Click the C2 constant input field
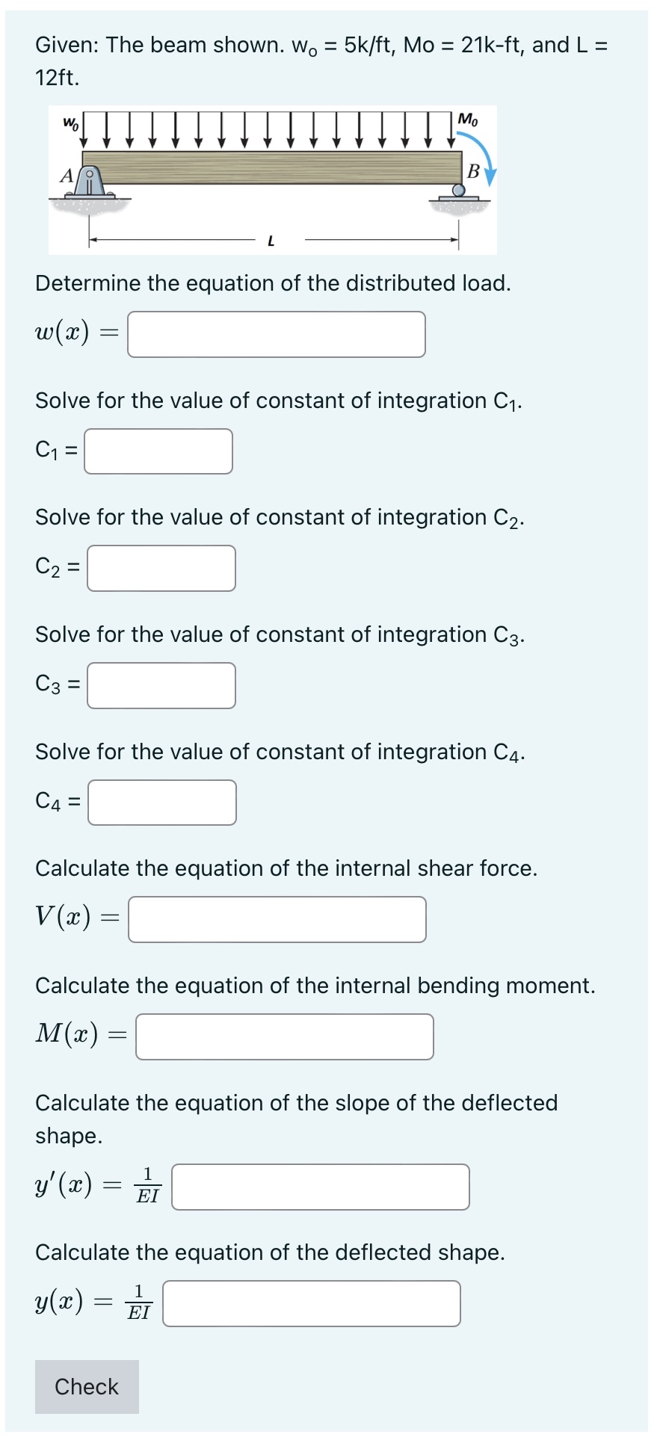666x1440 pixels. 161,569
